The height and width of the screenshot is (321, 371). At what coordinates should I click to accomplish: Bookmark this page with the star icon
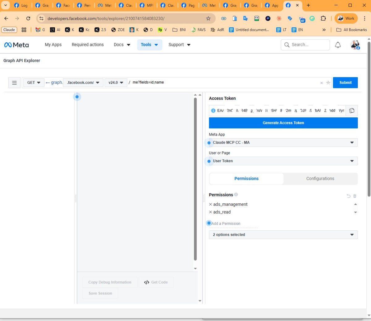point(208,19)
